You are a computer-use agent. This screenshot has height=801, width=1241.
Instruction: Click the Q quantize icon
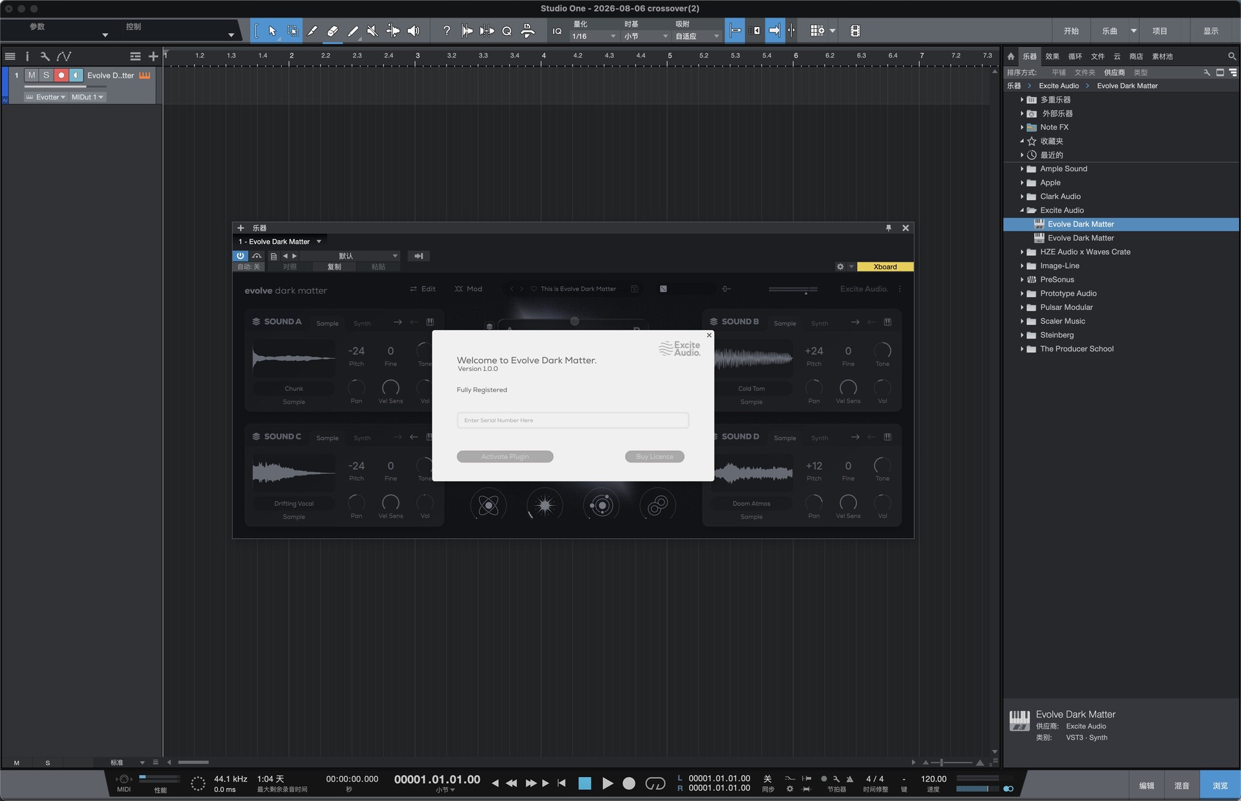tap(507, 30)
